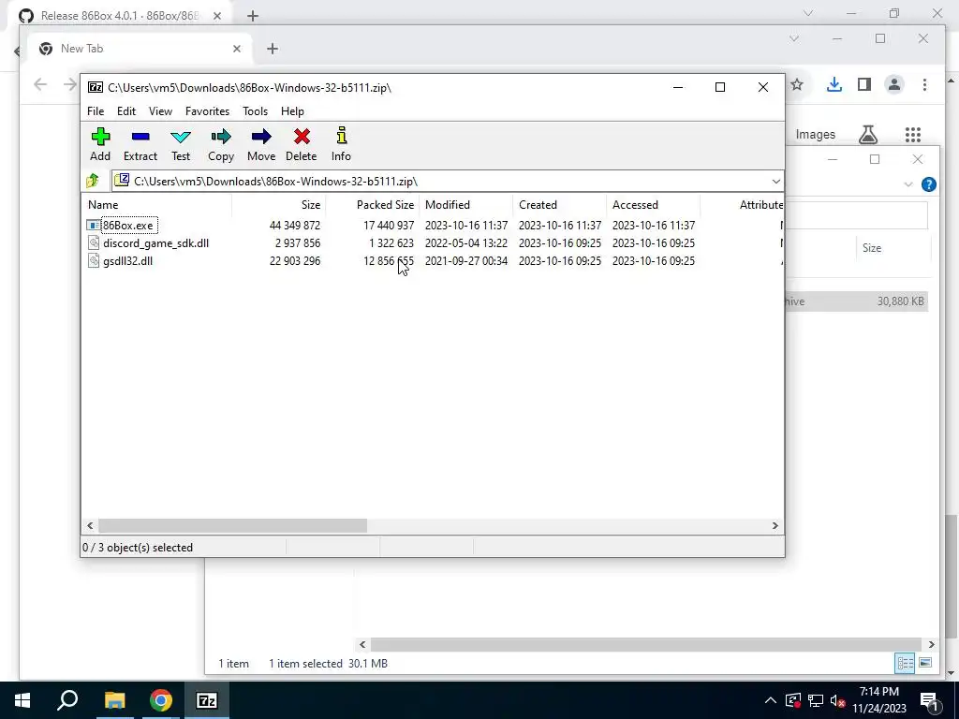
Task: Open the Help menu
Action: [292, 110]
